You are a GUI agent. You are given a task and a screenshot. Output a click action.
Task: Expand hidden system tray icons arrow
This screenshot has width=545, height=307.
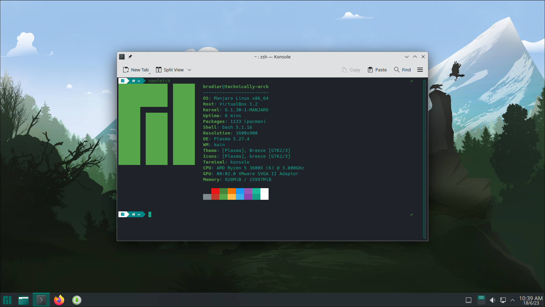(x=512, y=300)
